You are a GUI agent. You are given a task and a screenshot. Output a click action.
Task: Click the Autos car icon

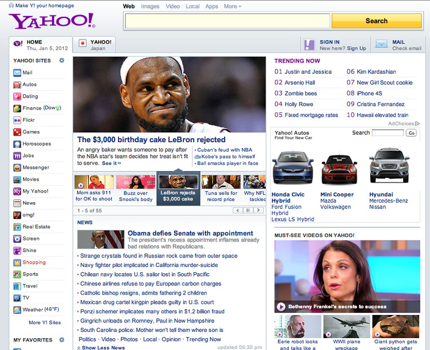pos(17,85)
